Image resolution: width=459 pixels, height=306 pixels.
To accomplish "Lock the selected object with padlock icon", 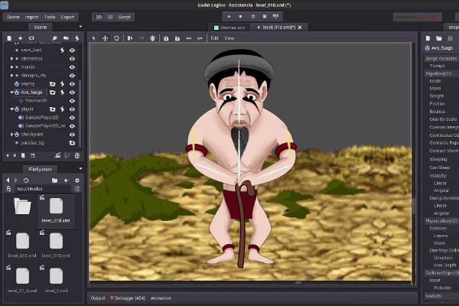I will (166, 38).
